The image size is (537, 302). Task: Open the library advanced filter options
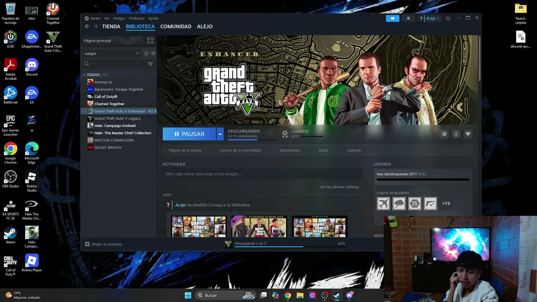[150, 64]
